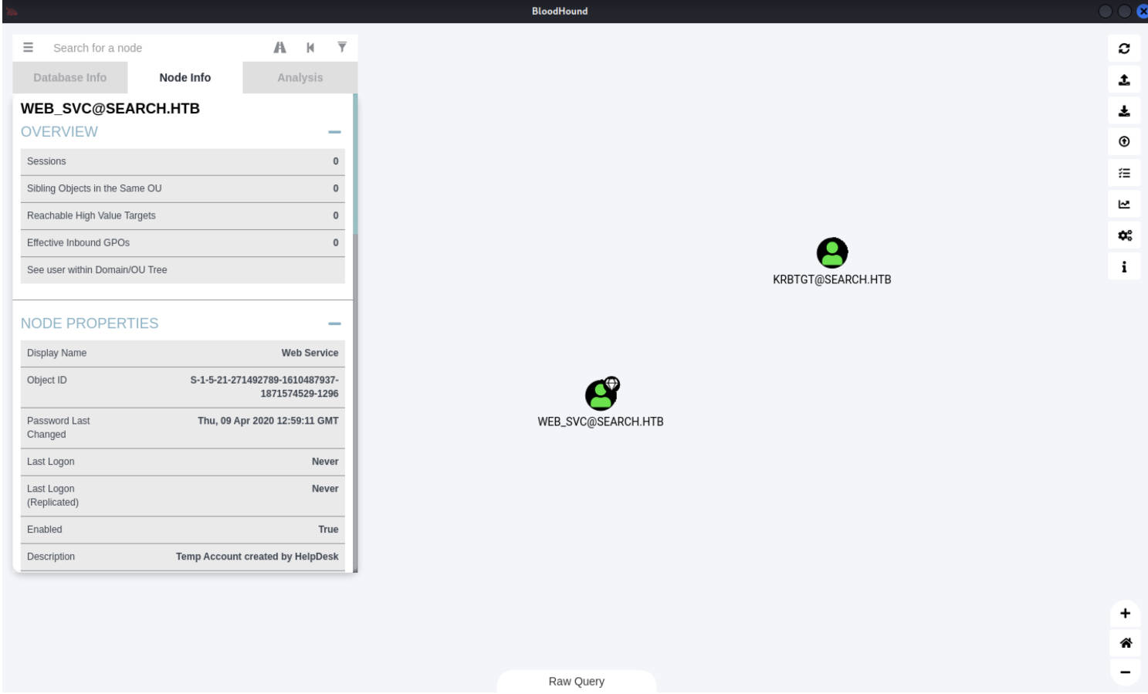Open the hamburger menu in search bar
Image resolution: width=1148 pixels, height=694 pixels.
[x=29, y=47]
